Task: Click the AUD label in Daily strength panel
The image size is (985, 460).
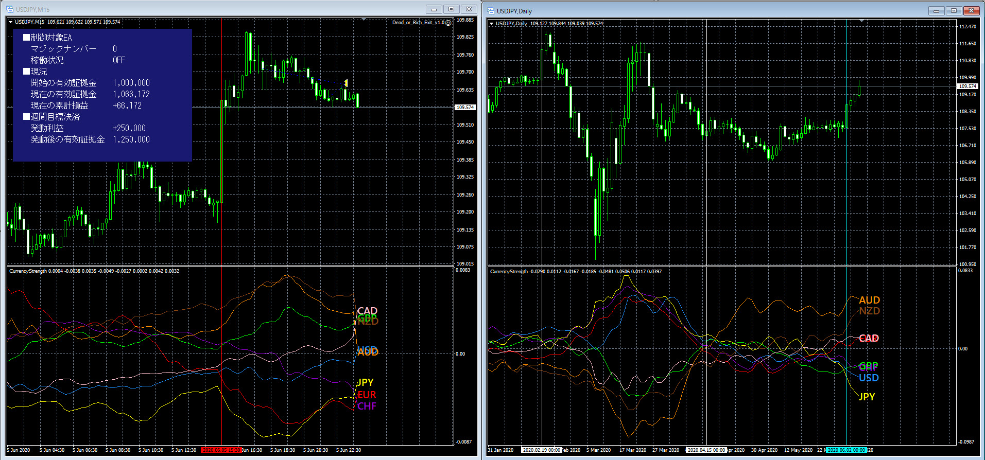Action: [x=869, y=300]
